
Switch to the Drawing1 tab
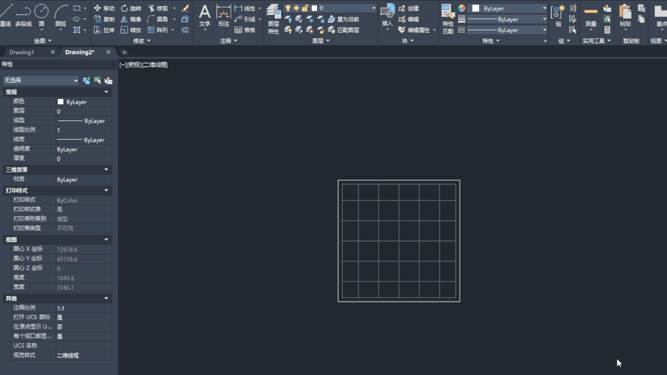tap(22, 53)
